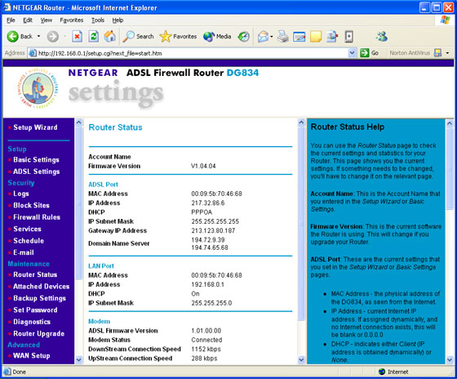The width and height of the screenshot is (457, 379).
Task: Click the Windows flag logo icon
Action: point(445,20)
